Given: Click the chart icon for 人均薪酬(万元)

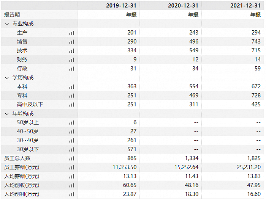Looking at the screenshot, I should tap(71, 177).
